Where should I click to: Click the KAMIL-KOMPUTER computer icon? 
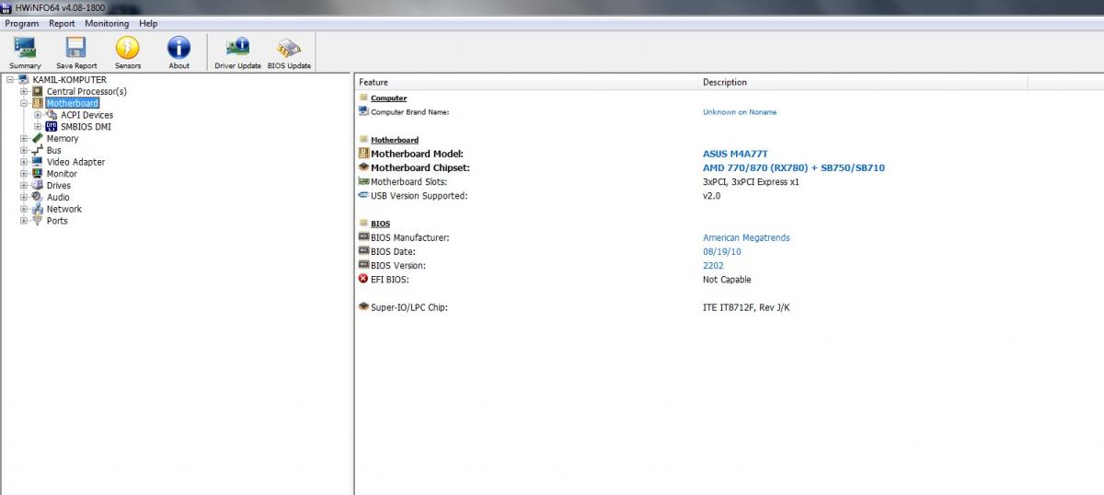point(23,80)
